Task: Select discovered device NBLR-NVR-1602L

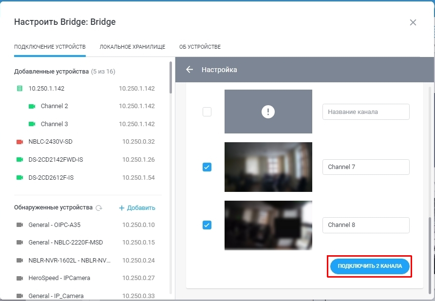Action: (85, 260)
